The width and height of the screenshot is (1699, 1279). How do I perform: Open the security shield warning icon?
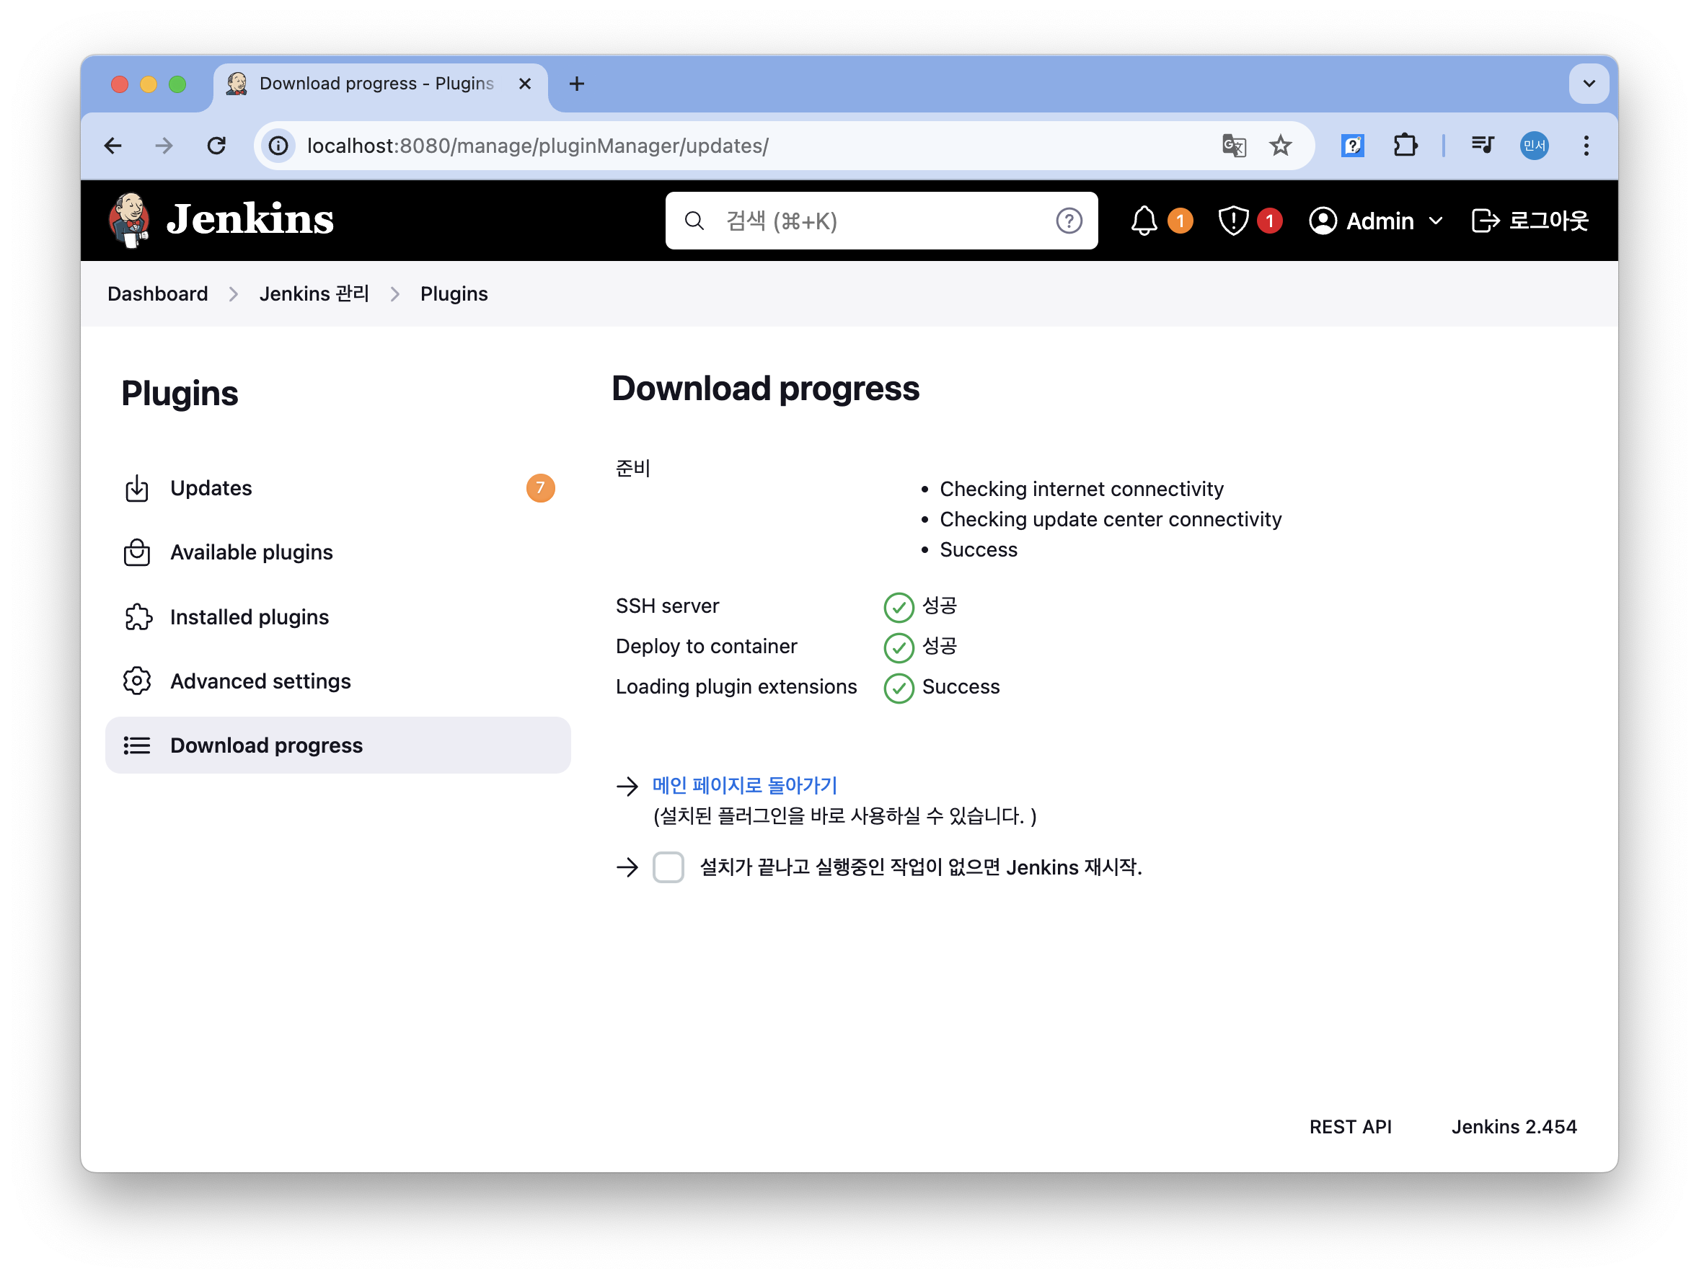tap(1232, 221)
